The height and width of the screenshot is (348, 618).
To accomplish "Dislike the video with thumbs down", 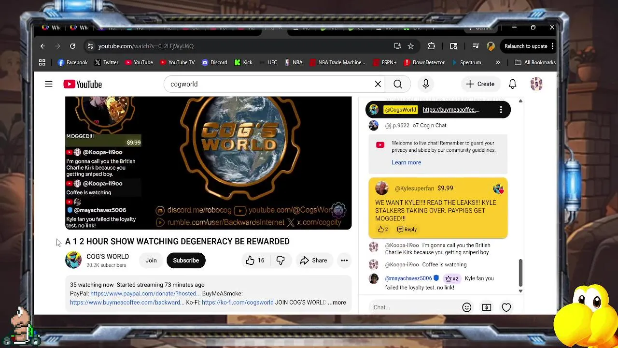I will [x=281, y=261].
